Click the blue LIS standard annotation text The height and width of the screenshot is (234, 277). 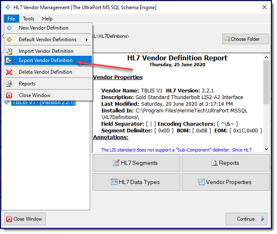pyautogui.click(x=176, y=150)
